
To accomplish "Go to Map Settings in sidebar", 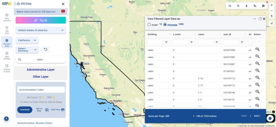I will 7,55.
